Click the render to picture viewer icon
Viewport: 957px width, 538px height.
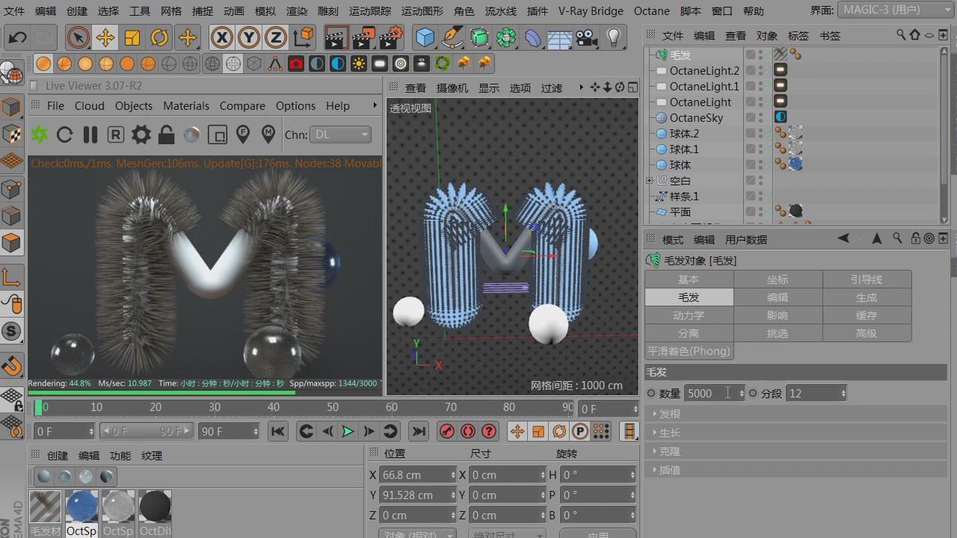[363, 37]
